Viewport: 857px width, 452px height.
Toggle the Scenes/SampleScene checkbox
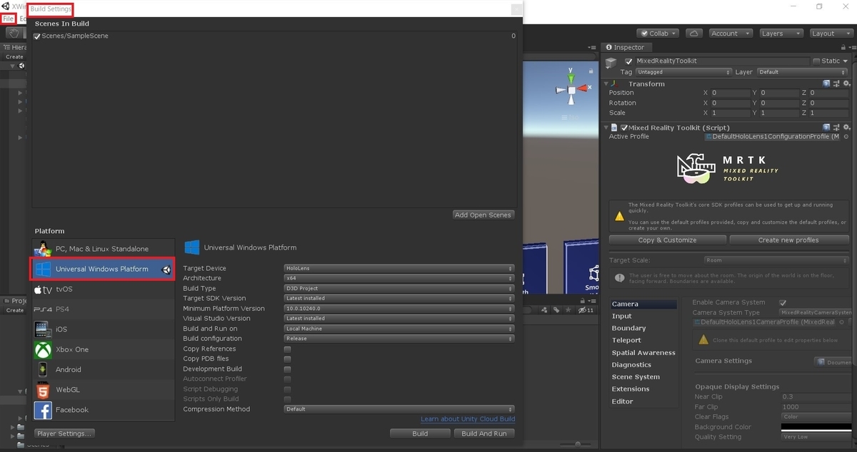pyautogui.click(x=37, y=36)
